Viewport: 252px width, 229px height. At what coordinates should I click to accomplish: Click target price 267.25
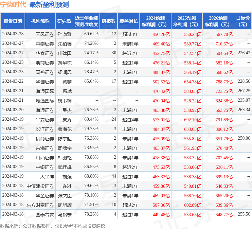click(x=244, y=91)
